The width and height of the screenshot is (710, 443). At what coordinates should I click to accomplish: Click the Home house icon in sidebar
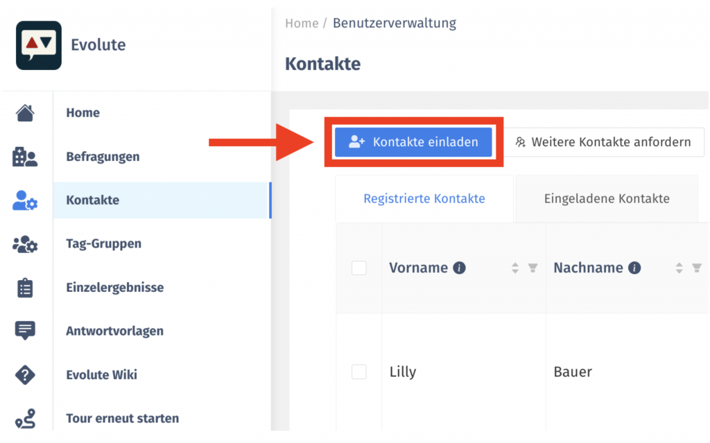point(25,113)
